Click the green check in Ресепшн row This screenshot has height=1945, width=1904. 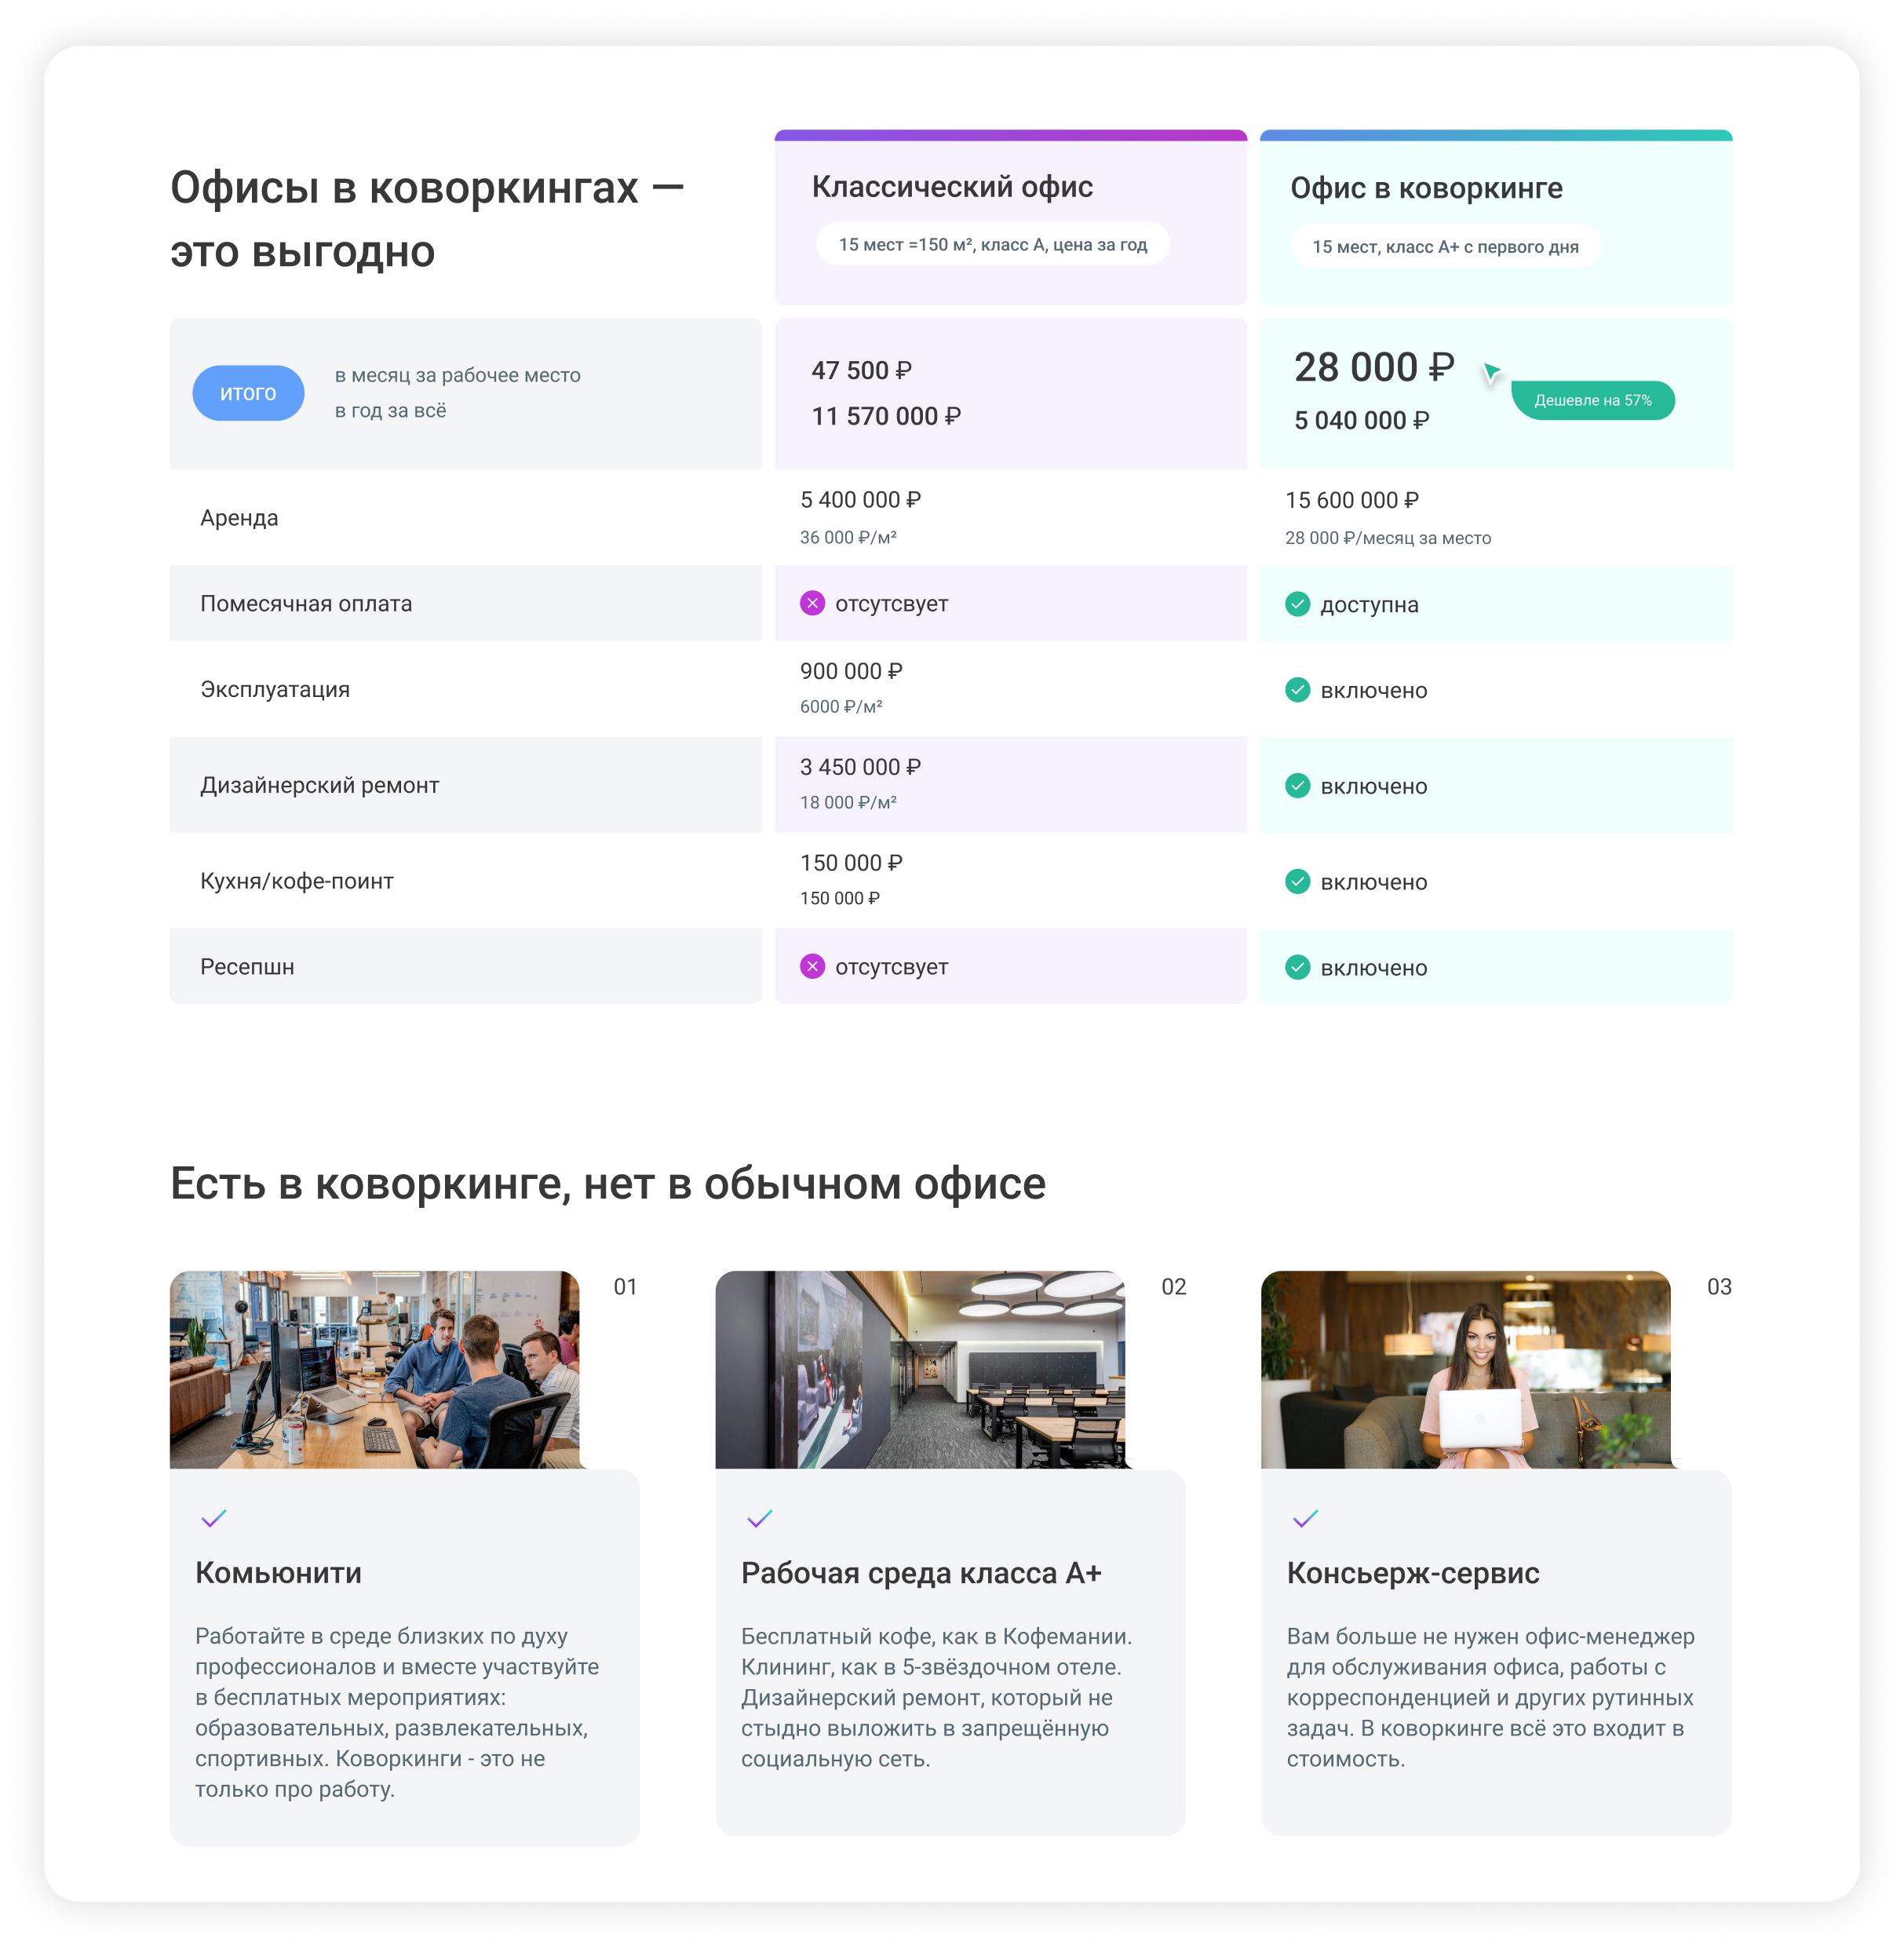(x=1297, y=967)
